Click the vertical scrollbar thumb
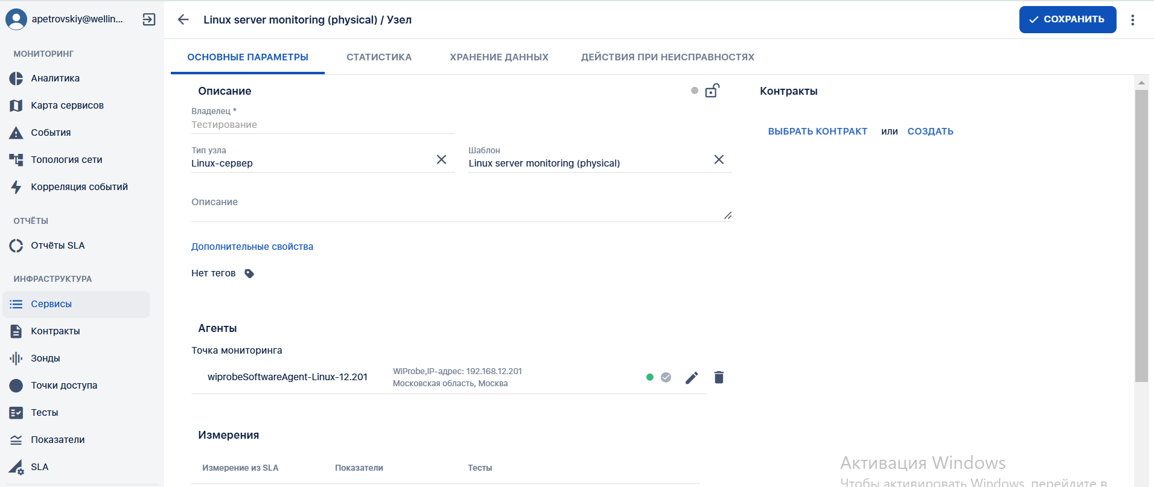1154x487 pixels. coord(1141,235)
